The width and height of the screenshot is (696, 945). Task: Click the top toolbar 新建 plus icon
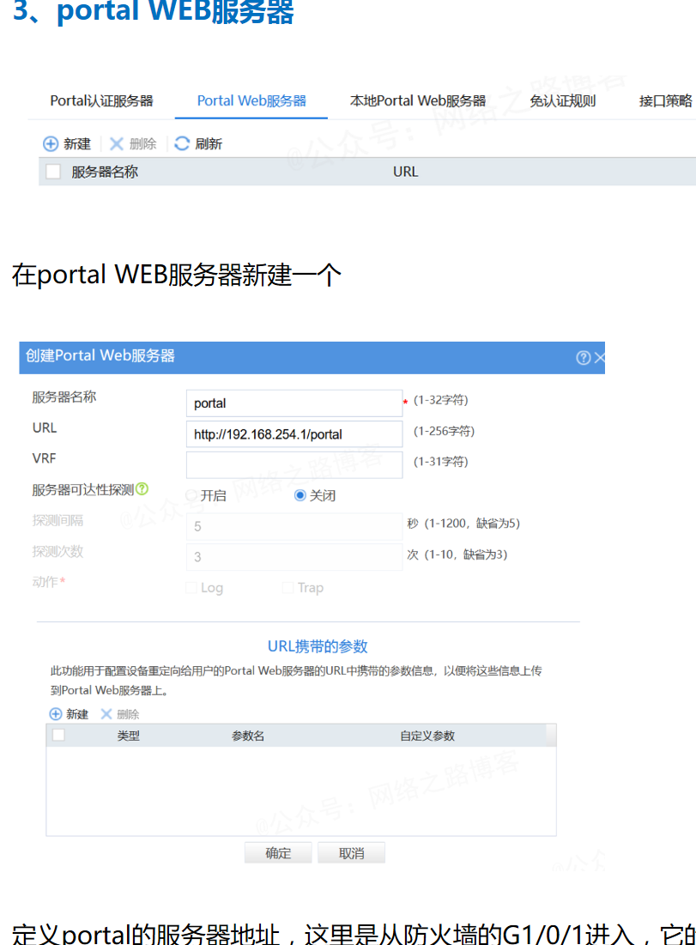[51, 144]
